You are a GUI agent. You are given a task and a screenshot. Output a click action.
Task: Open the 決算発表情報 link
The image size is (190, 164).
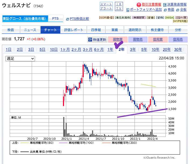tap(177, 5)
